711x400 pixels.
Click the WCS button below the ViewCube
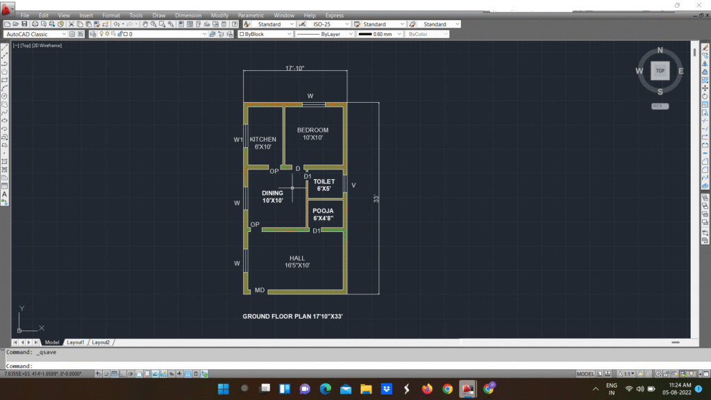click(x=660, y=106)
